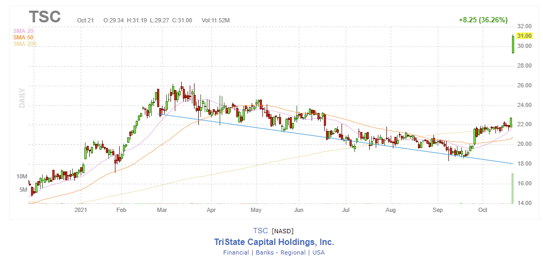Click the 5M volume axis label
The image size is (543, 262).
(23, 190)
